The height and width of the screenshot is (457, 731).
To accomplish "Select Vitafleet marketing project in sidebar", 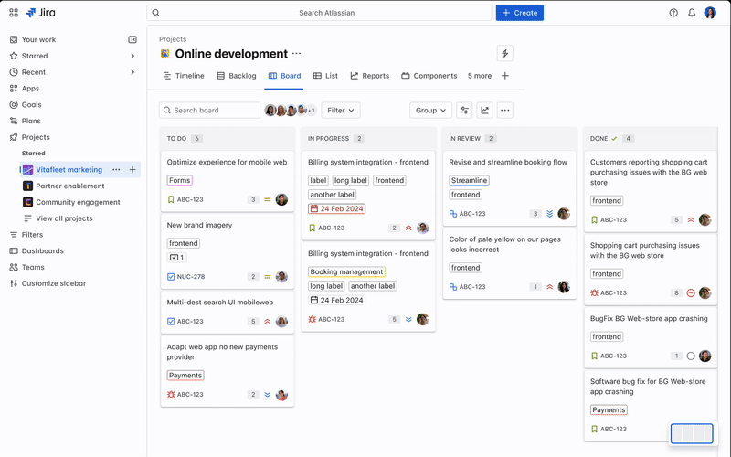I will (69, 170).
